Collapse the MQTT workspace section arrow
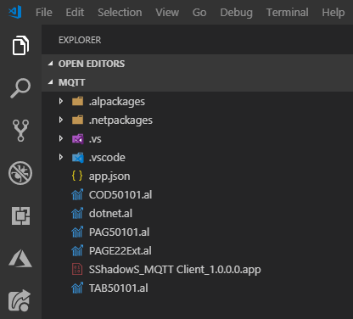The height and width of the screenshot is (319, 353). (51, 82)
